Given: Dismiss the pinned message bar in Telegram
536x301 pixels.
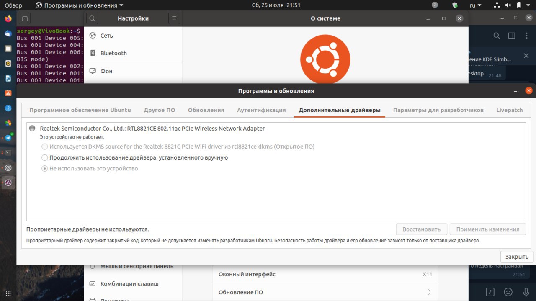Looking at the screenshot, I should [x=526, y=56].
